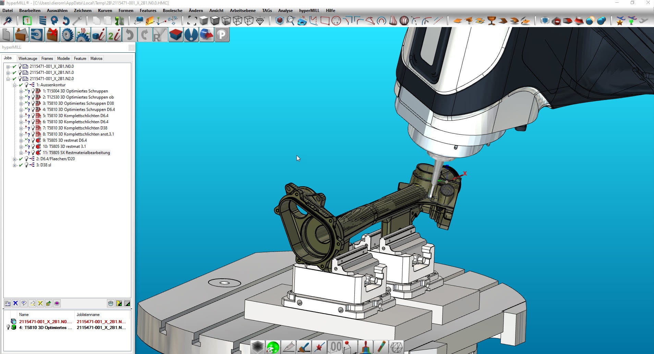Select job 8: T5810 3D Komplettschlichten anst.3.1

pyautogui.click(x=78, y=134)
